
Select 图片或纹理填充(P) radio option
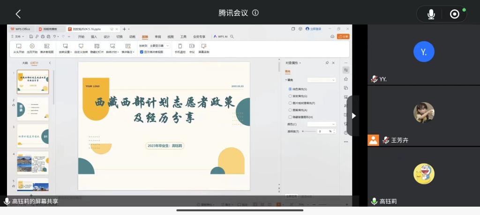tap(290, 103)
